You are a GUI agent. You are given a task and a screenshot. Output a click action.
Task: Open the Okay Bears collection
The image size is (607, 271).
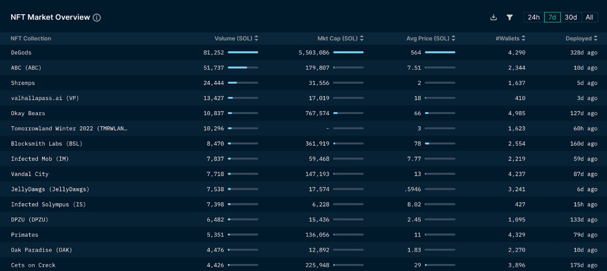pyautogui.click(x=28, y=113)
